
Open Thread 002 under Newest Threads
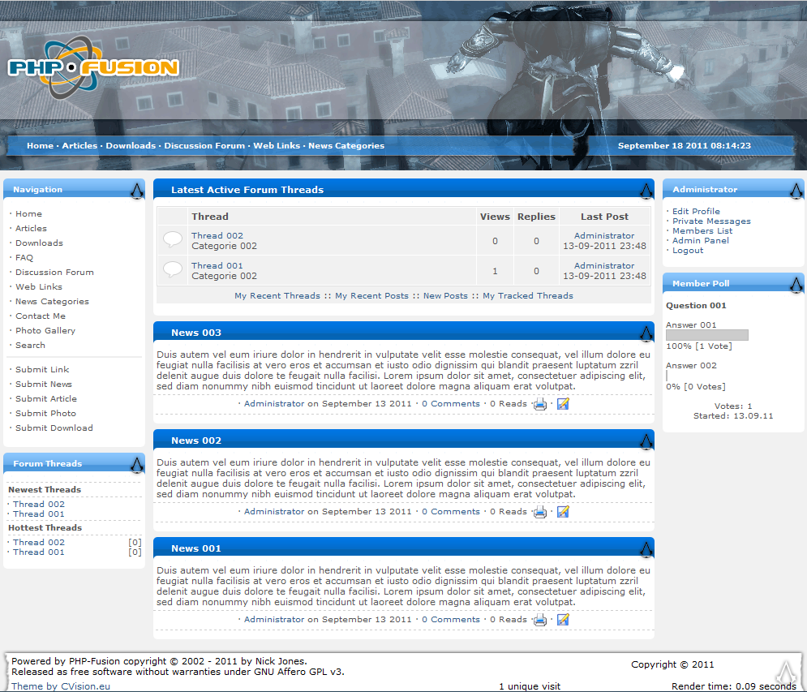coord(39,504)
